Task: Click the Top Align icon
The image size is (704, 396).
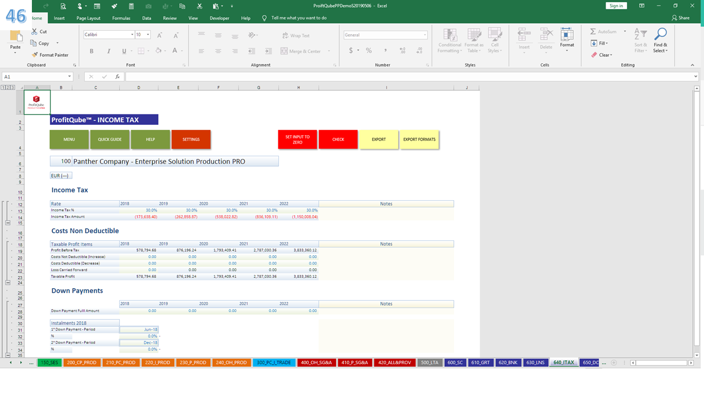Action: [x=201, y=35]
